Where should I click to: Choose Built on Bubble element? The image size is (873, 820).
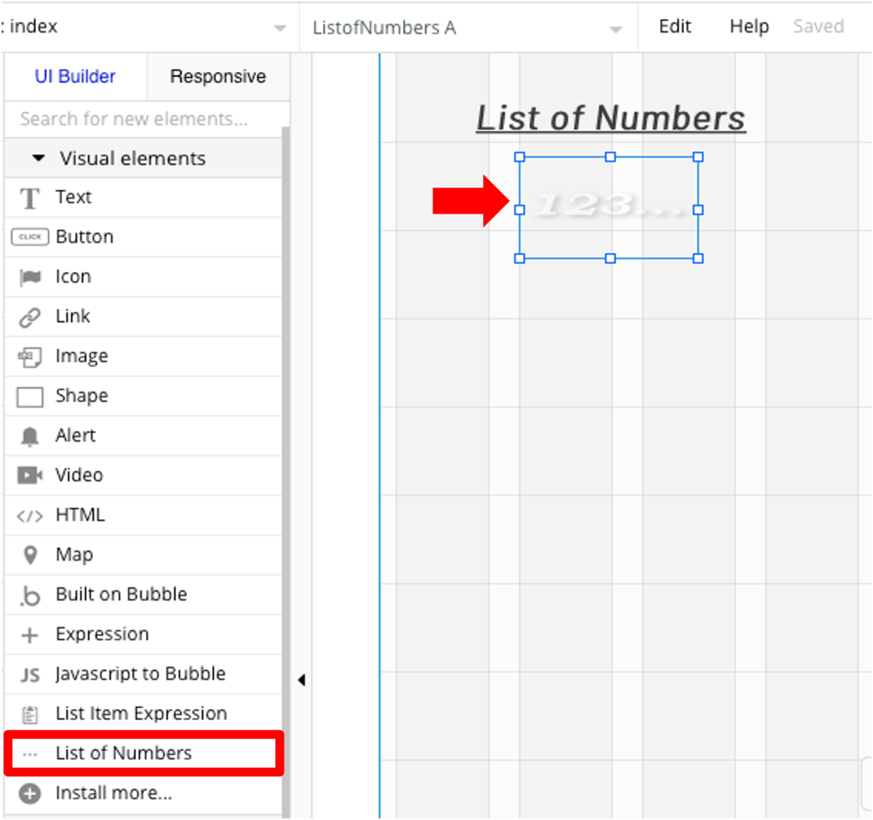coord(143,595)
